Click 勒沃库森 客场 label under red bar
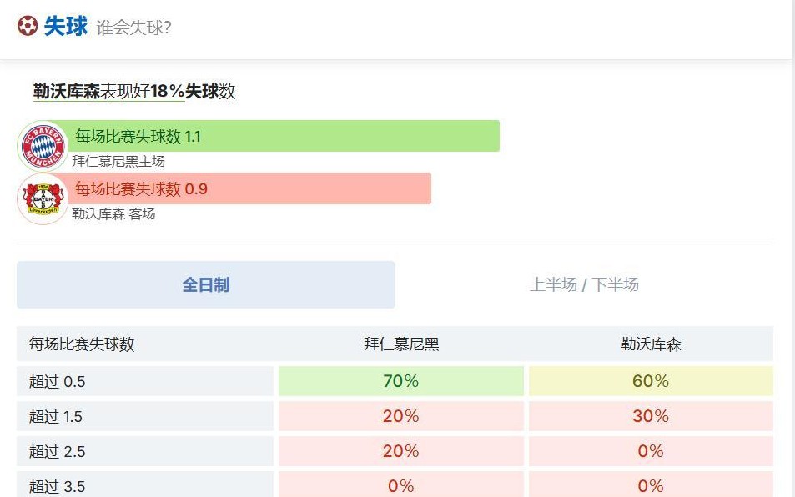This screenshot has width=795, height=497. pyautogui.click(x=113, y=214)
